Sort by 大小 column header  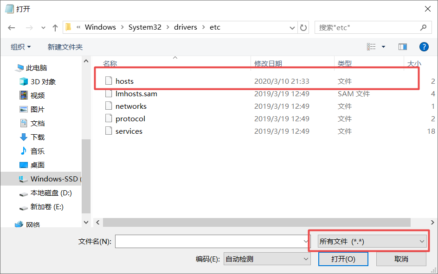[x=414, y=63]
